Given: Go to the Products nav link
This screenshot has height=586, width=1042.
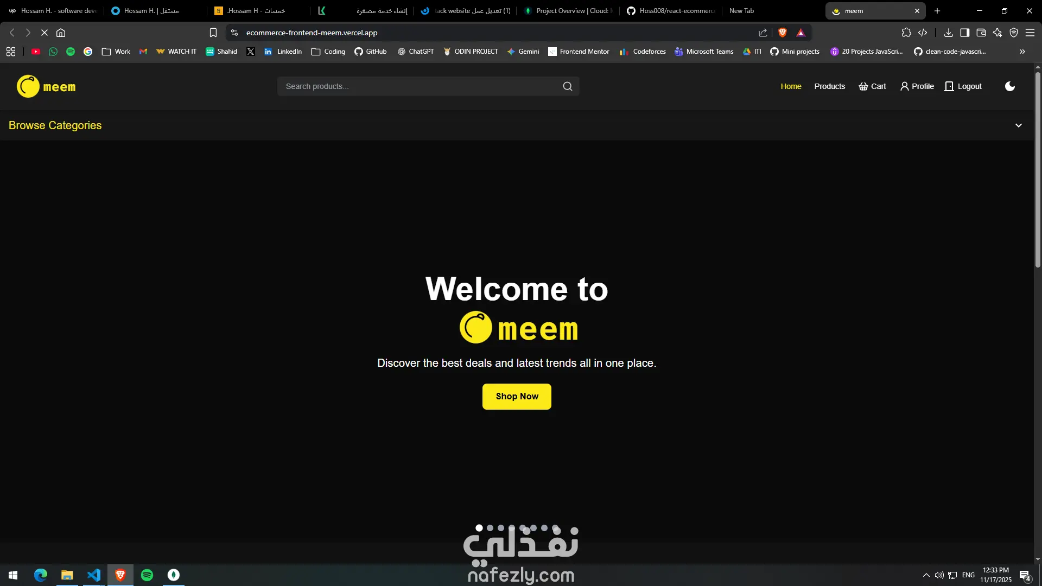Looking at the screenshot, I should (x=829, y=86).
